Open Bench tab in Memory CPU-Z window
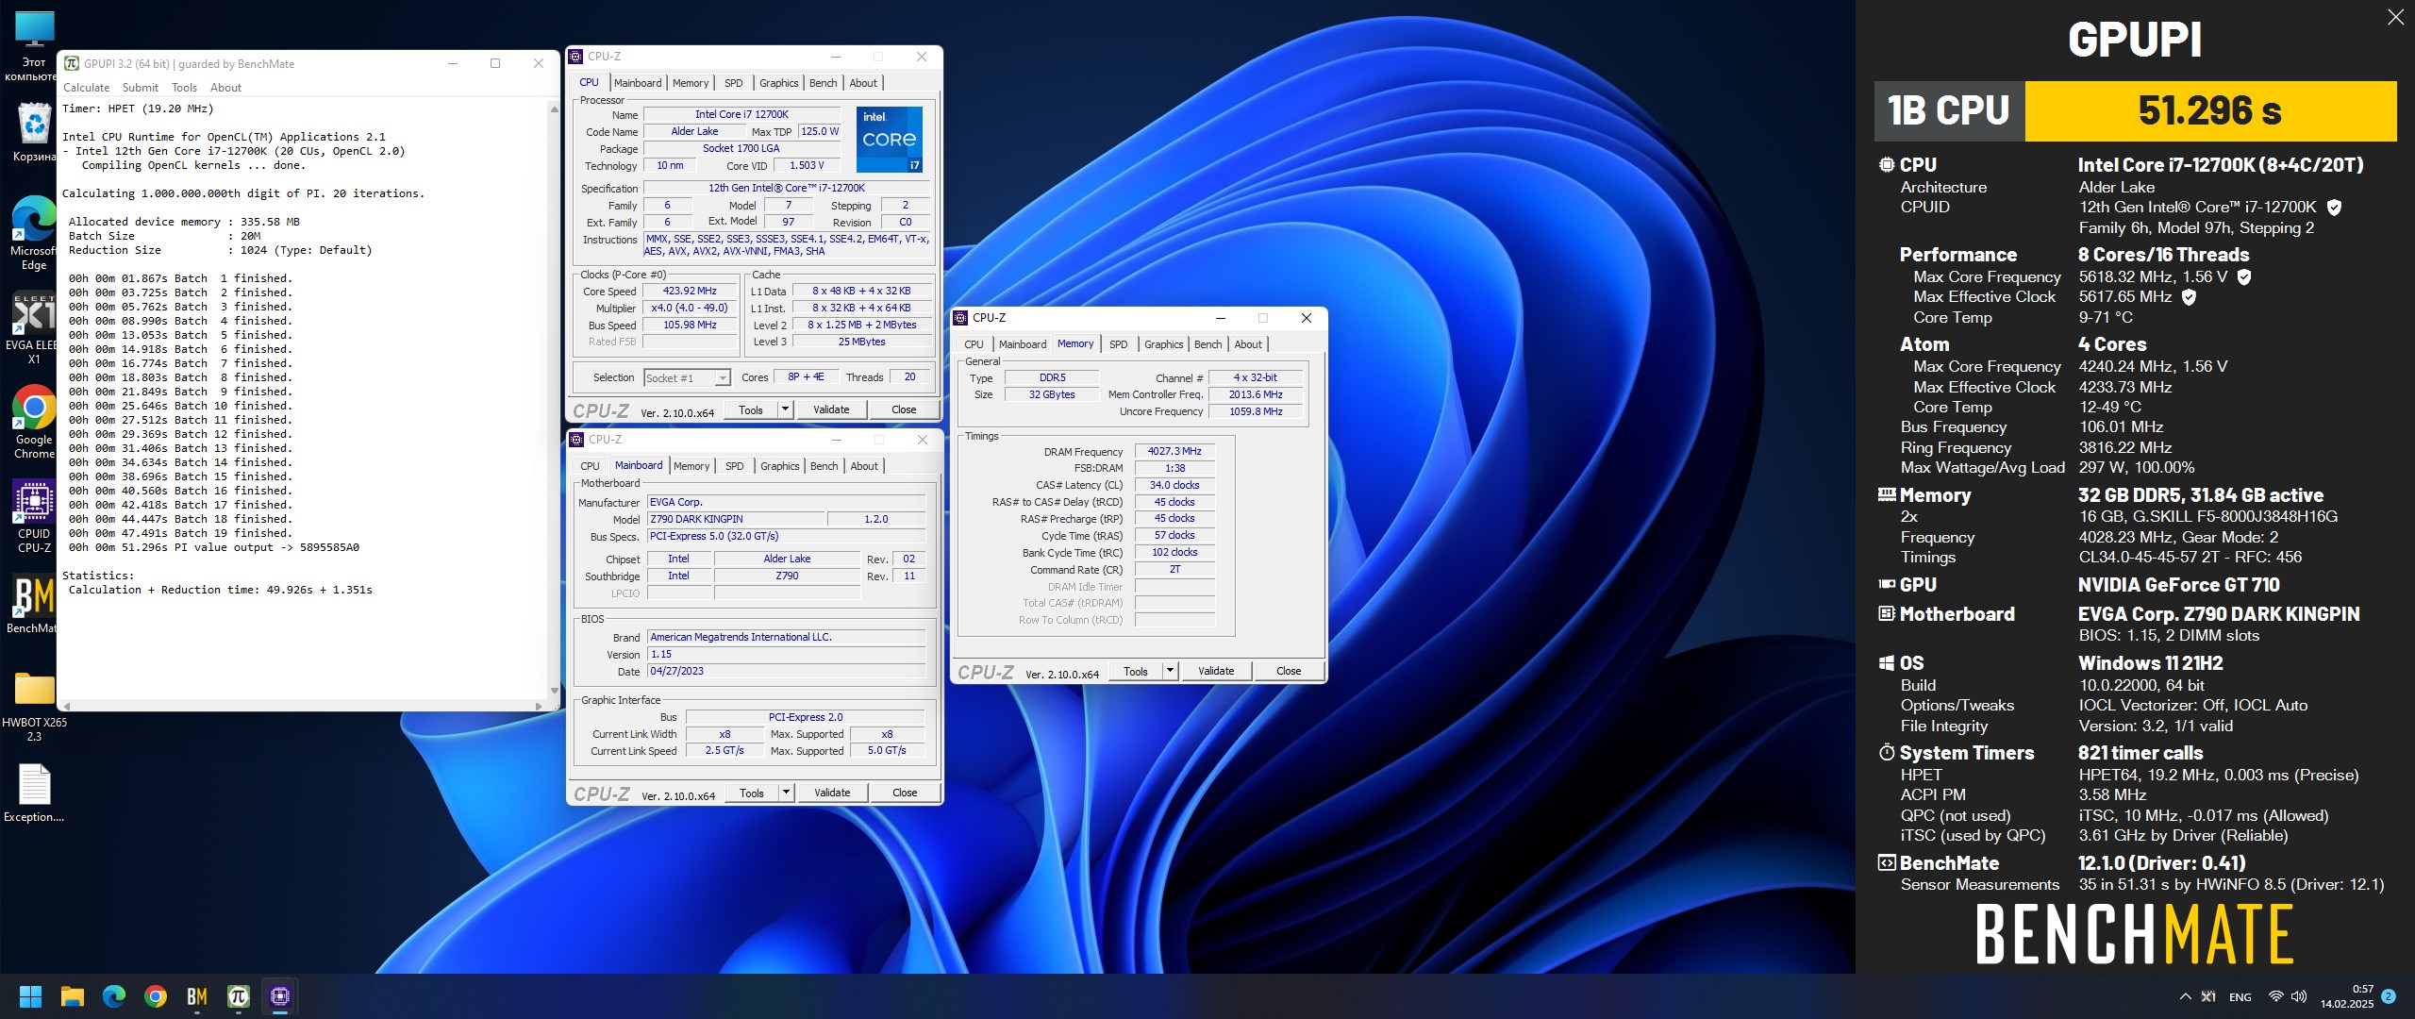 tap(1208, 344)
